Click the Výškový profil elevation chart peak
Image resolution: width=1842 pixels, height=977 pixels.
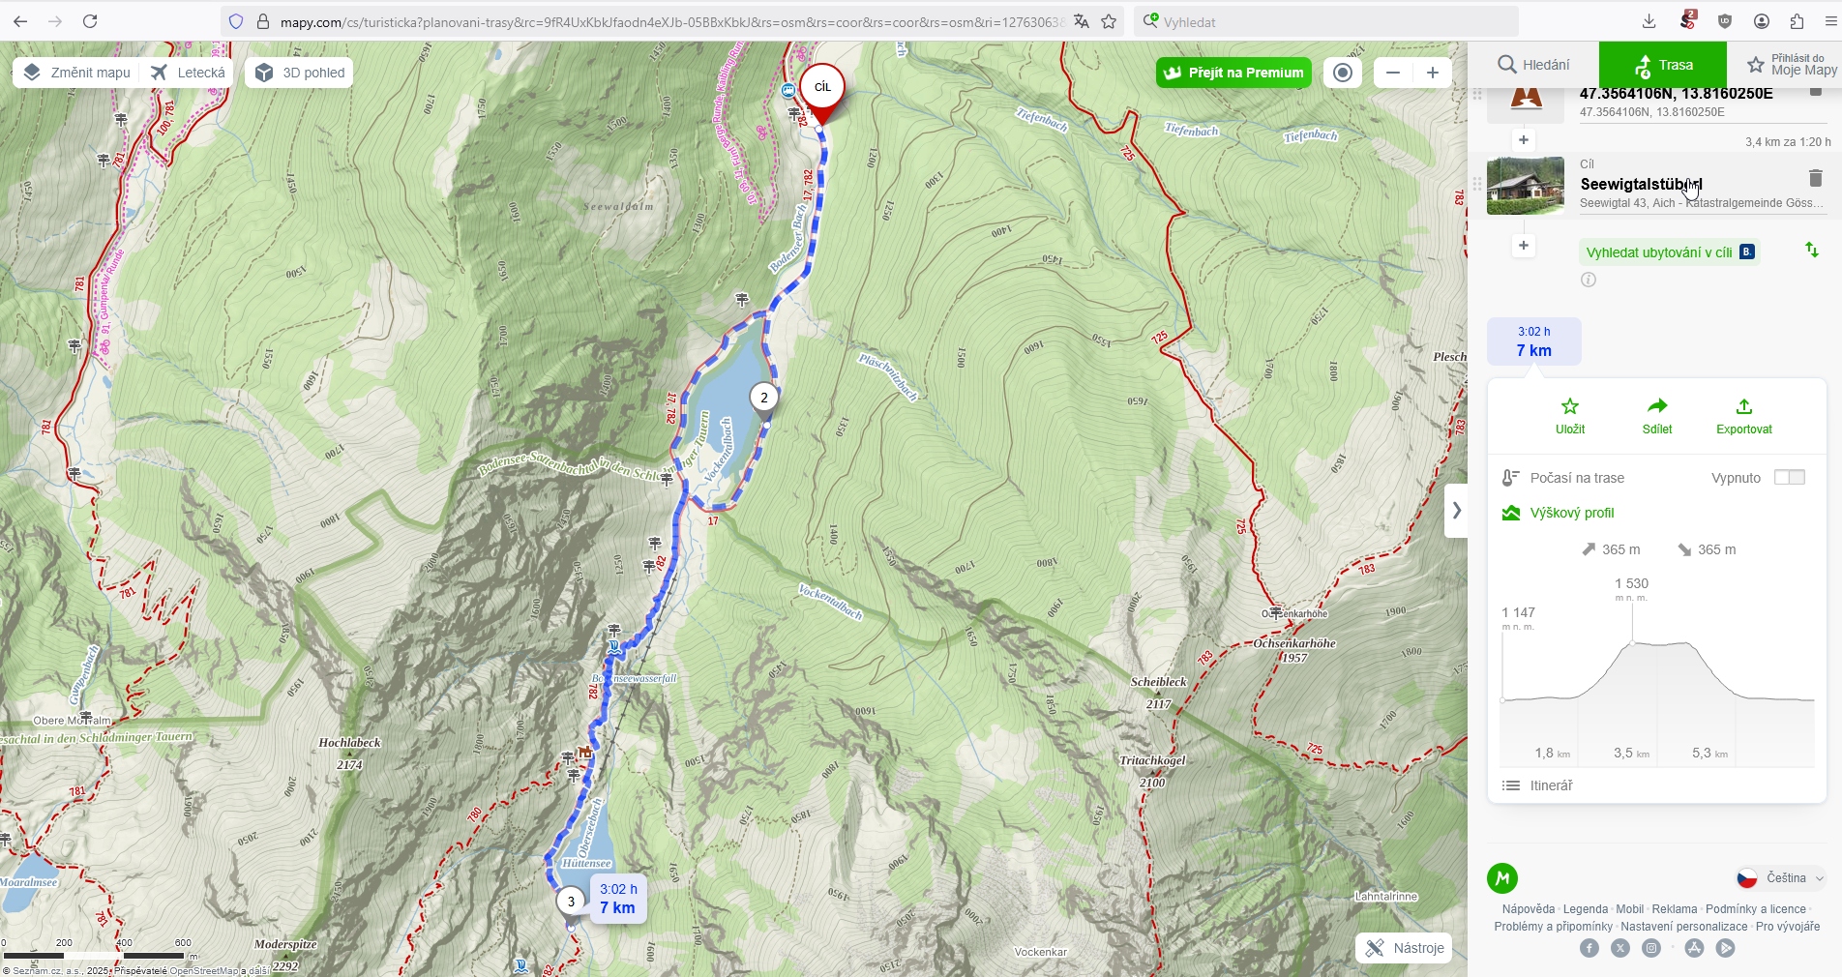click(x=1632, y=642)
